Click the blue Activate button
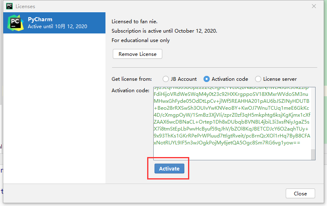 point(169,169)
